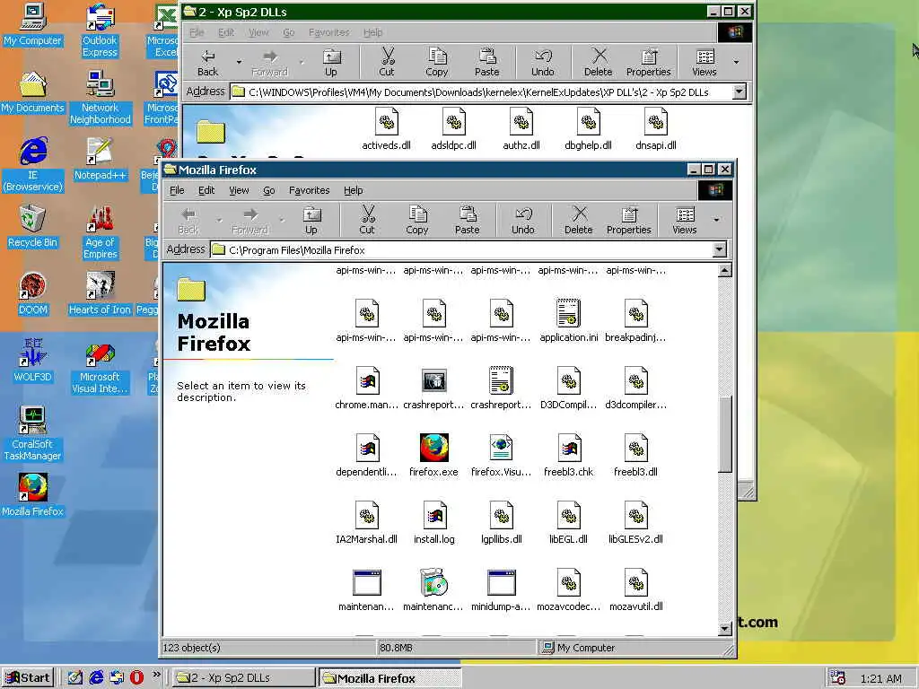Select authz.dll in Xp Sp2 DLLs window
The image size is (919, 689).
pos(521,129)
